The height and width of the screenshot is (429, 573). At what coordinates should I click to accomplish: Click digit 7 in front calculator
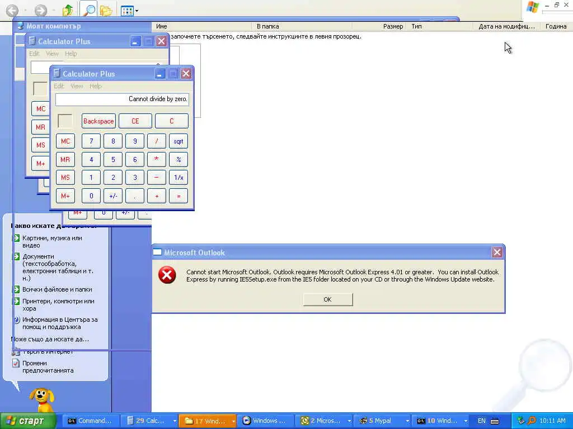point(91,141)
